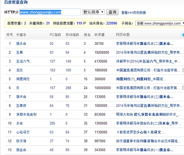Open keyword link 心经译文
The width and height of the screenshot is (184, 155).
pyautogui.click(x=23, y=132)
